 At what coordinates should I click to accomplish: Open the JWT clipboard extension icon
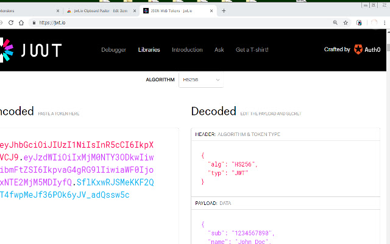pyautogui.click(x=360, y=23)
